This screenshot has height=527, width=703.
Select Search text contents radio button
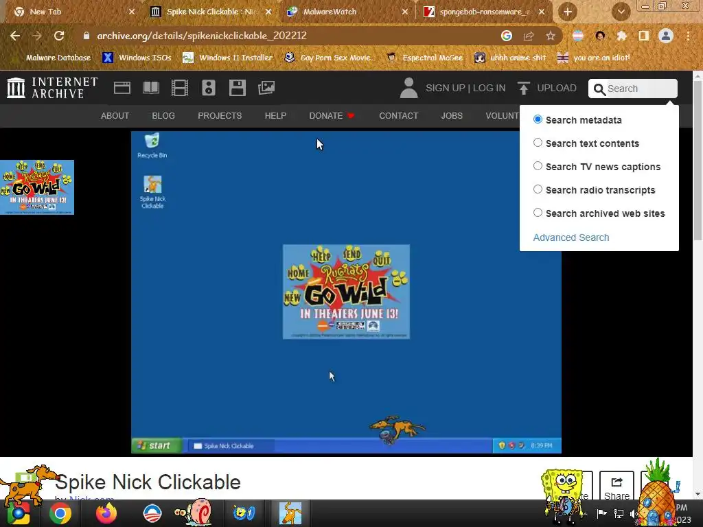(538, 143)
